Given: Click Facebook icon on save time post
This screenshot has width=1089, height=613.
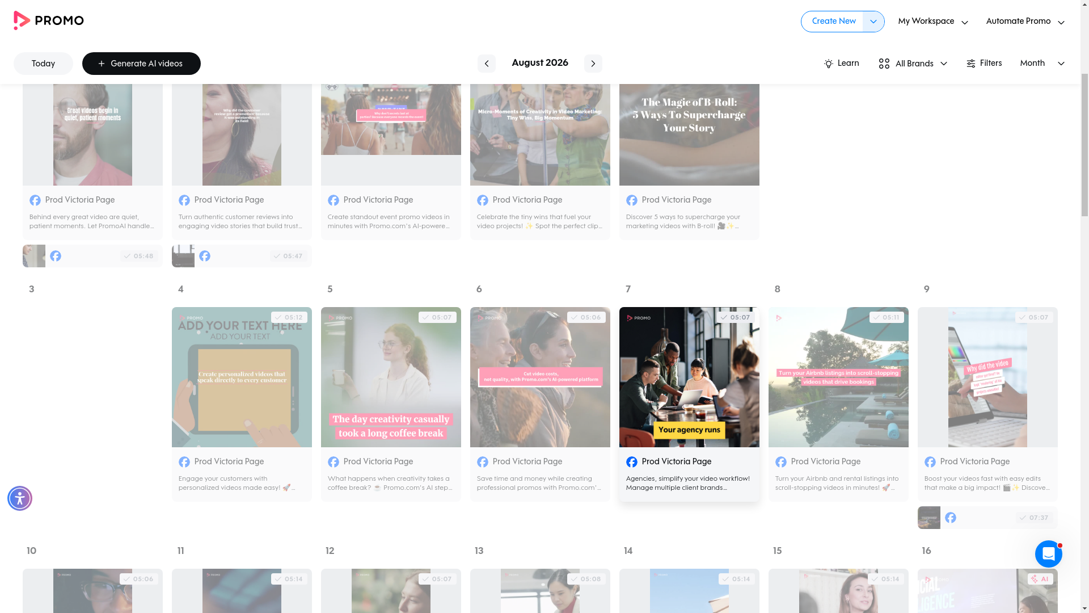Looking at the screenshot, I should (483, 462).
